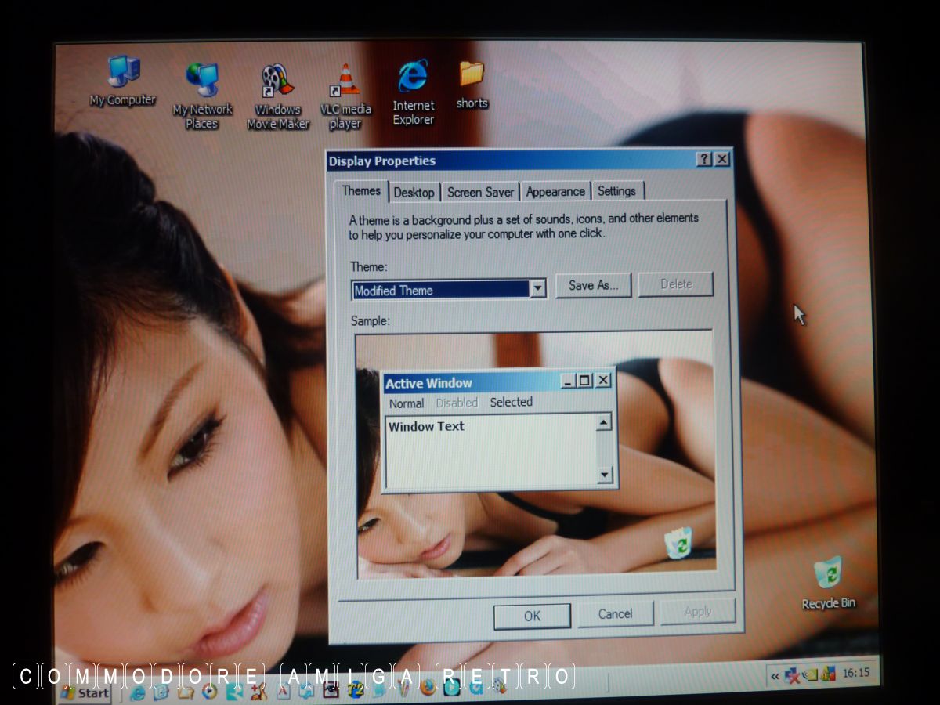Show hidden system tray icons

775,674
